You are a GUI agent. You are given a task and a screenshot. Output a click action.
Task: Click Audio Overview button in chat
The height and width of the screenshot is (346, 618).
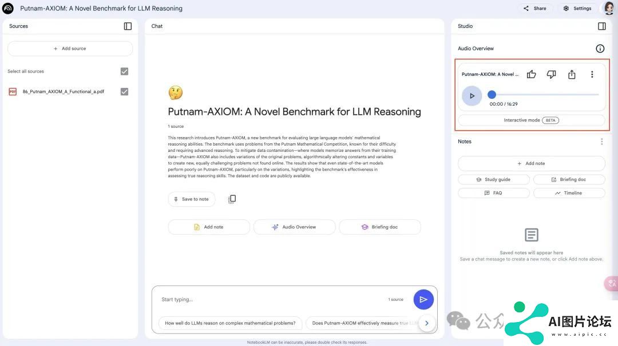pyautogui.click(x=295, y=227)
